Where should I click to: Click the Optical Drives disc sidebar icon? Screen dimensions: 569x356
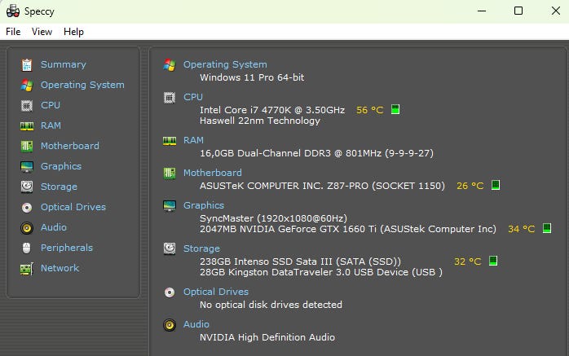click(26, 208)
